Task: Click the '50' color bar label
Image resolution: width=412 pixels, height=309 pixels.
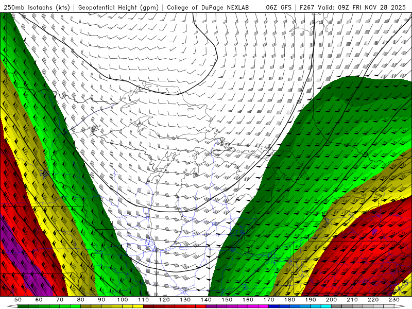Action: [x=18, y=300]
